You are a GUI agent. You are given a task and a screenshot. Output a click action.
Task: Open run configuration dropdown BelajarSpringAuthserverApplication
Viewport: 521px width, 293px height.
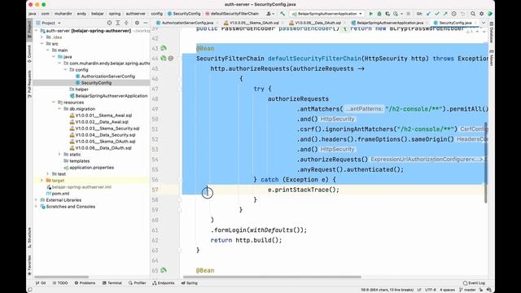pos(327,14)
